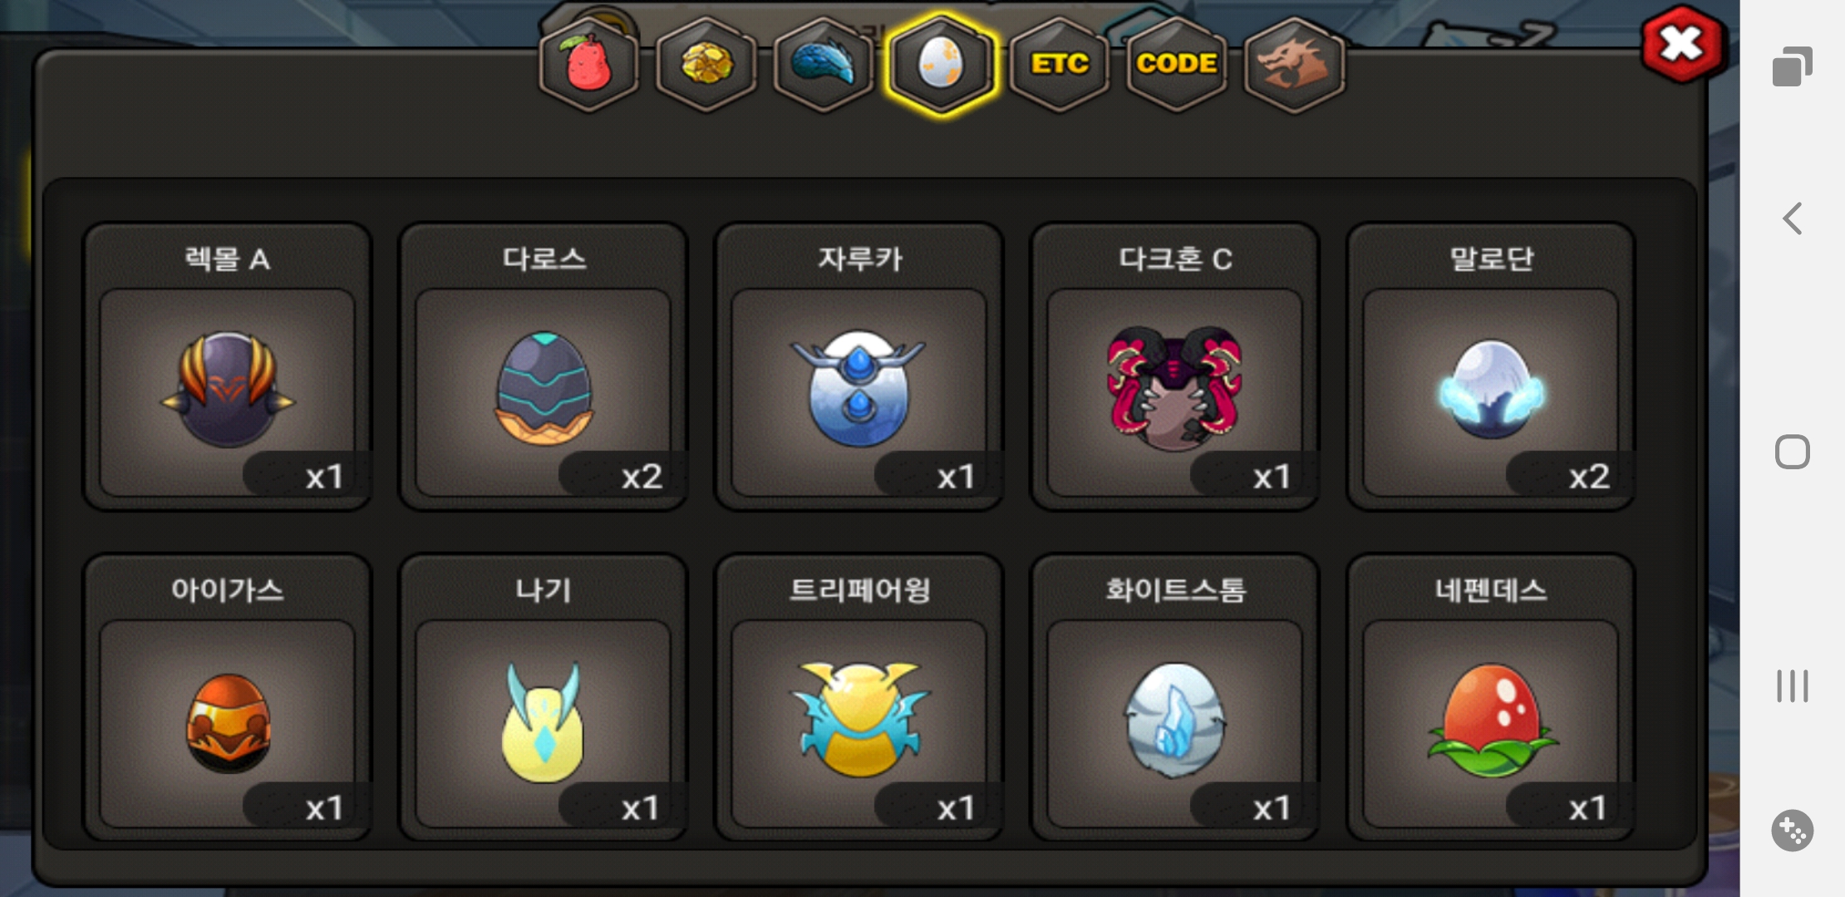Open the fruit food tab
1845x897 pixels.
(588, 64)
